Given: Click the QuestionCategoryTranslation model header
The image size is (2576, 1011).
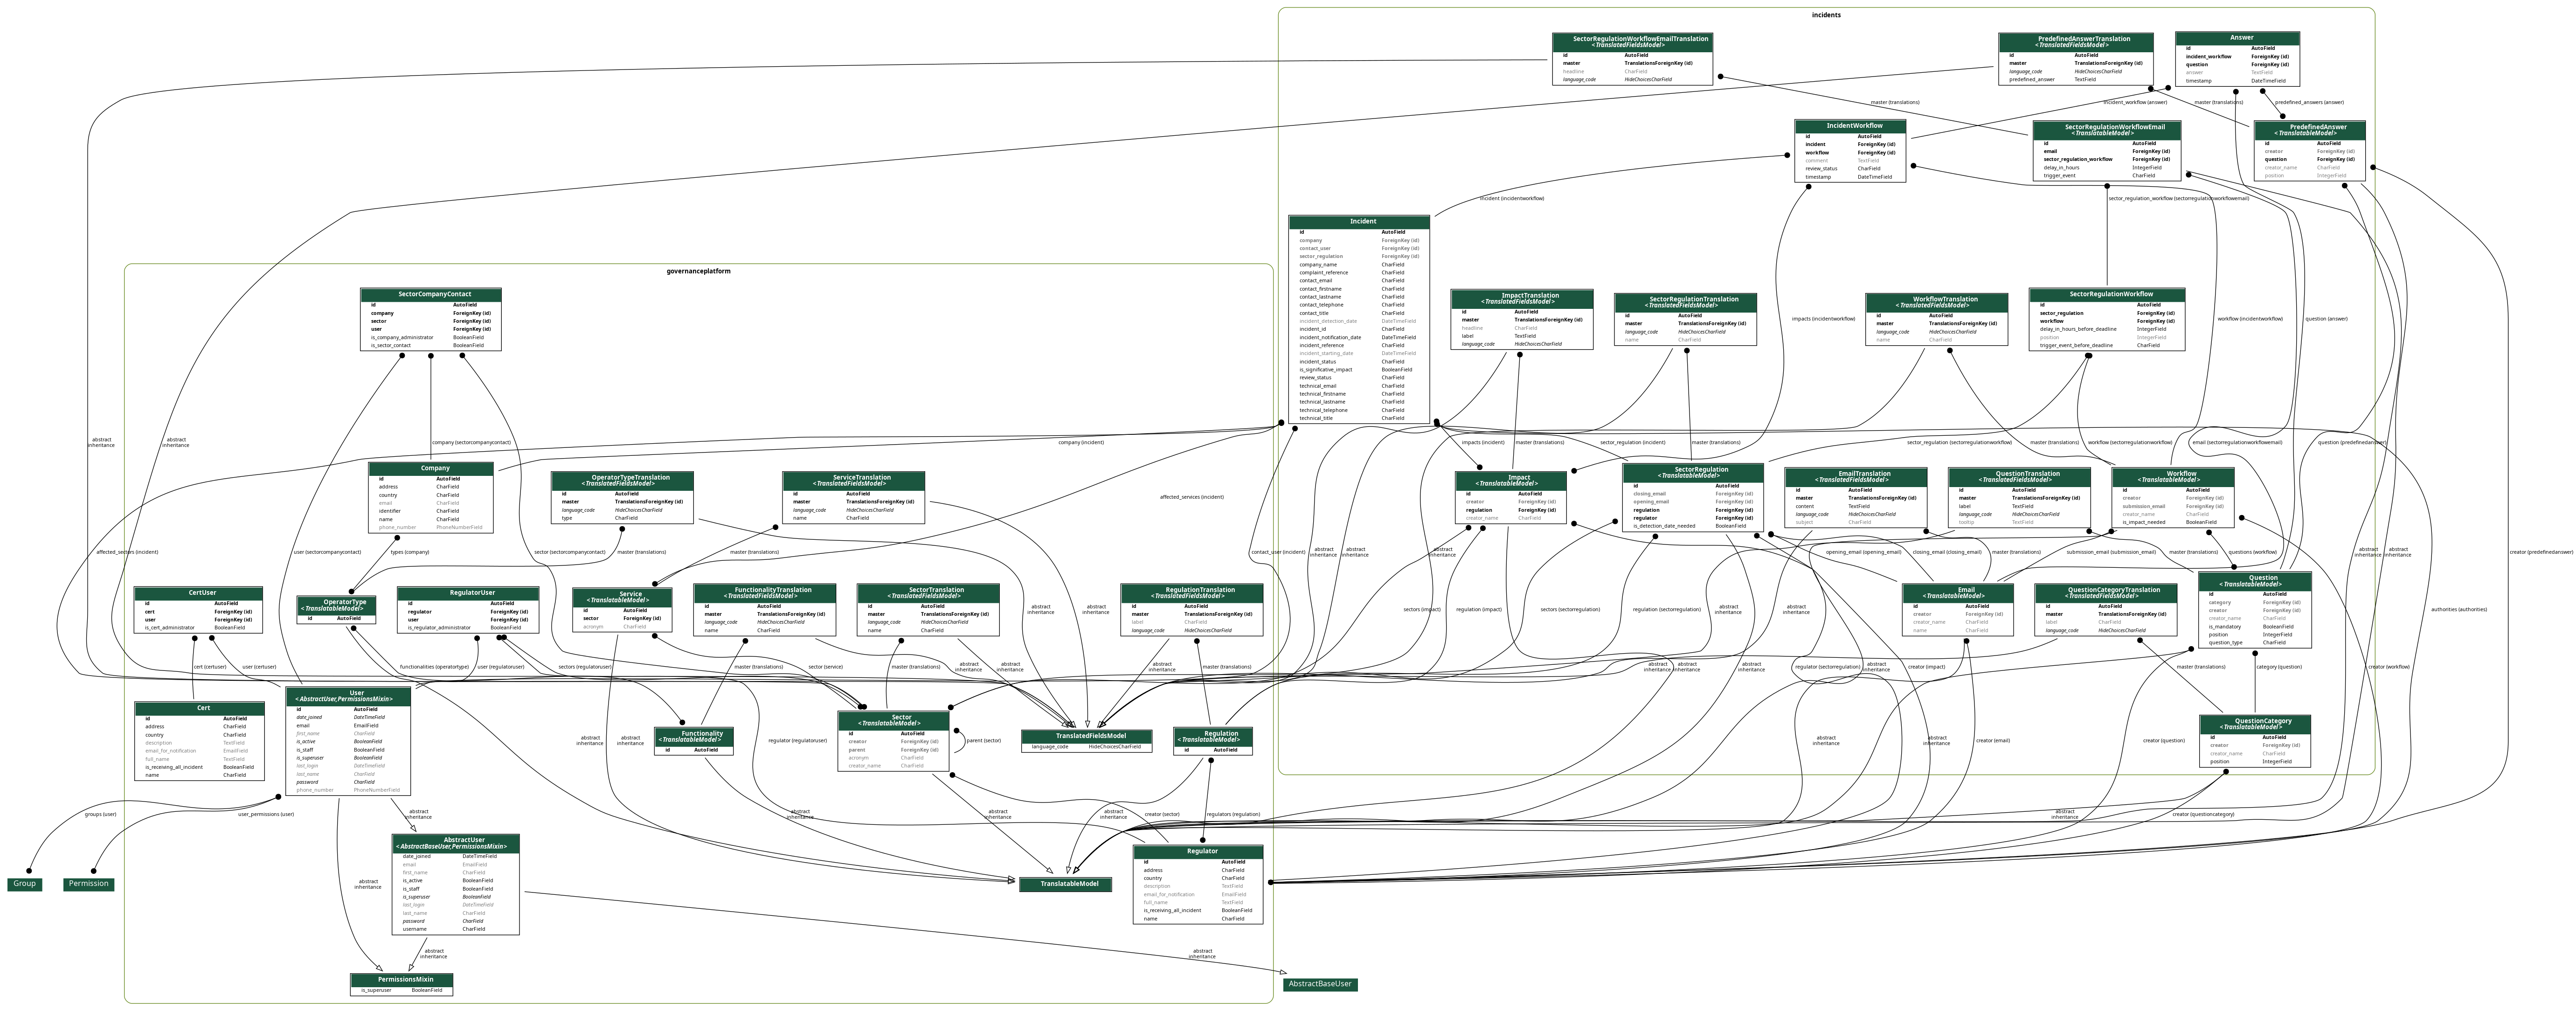Looking at the screenshot, I should pos(2106,593).
